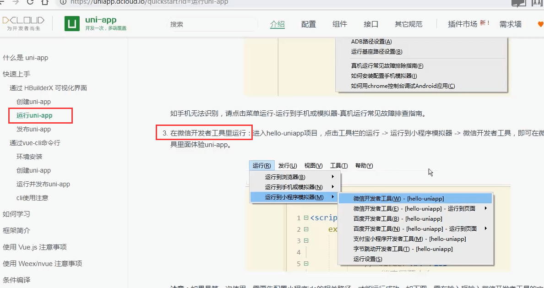
Task: Expand 运行到浏览器(B) submenu
Action: (x=295, y=177)
